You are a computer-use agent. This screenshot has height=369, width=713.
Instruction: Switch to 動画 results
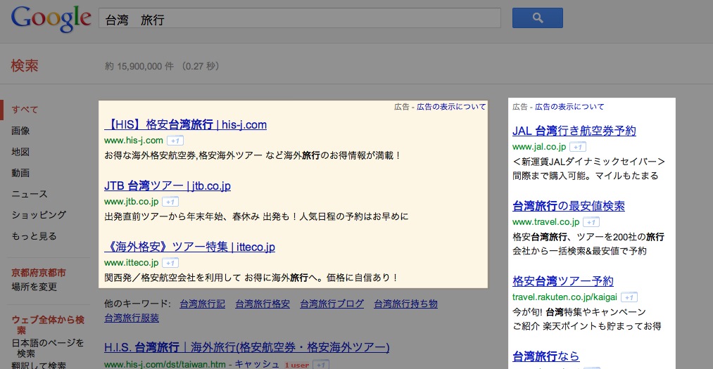tap(20, 173)
